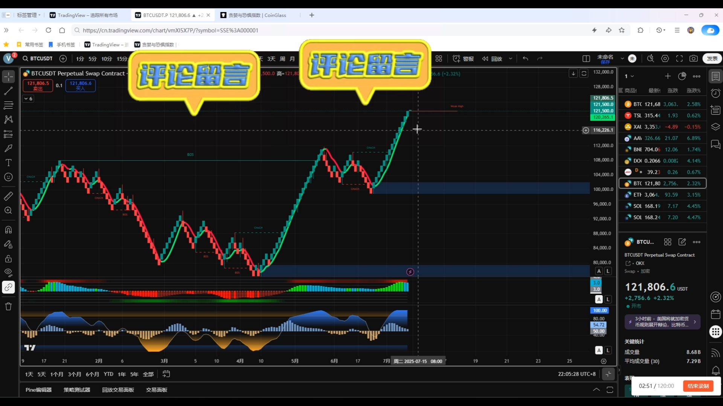
Task: Open chart settings gear icon
Action: click(x=665, y=59)
